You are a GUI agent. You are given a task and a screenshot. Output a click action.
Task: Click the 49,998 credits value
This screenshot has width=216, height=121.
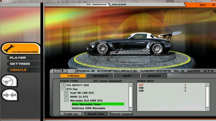tap(119, 4)
